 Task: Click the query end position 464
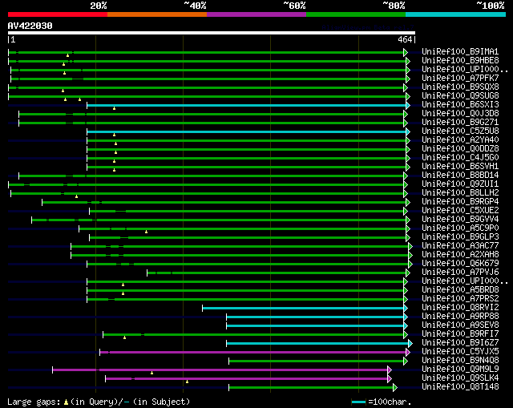click(405, 39)
